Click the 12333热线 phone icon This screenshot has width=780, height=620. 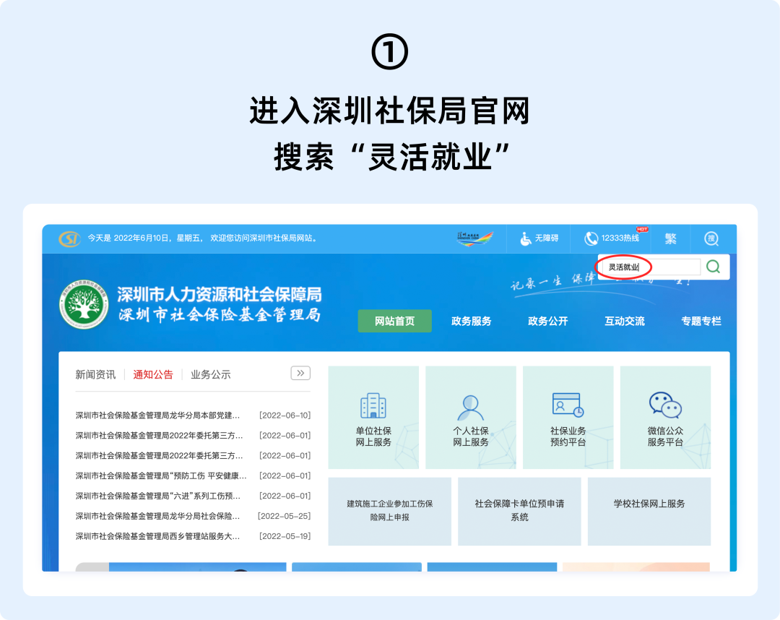(591, 239)
